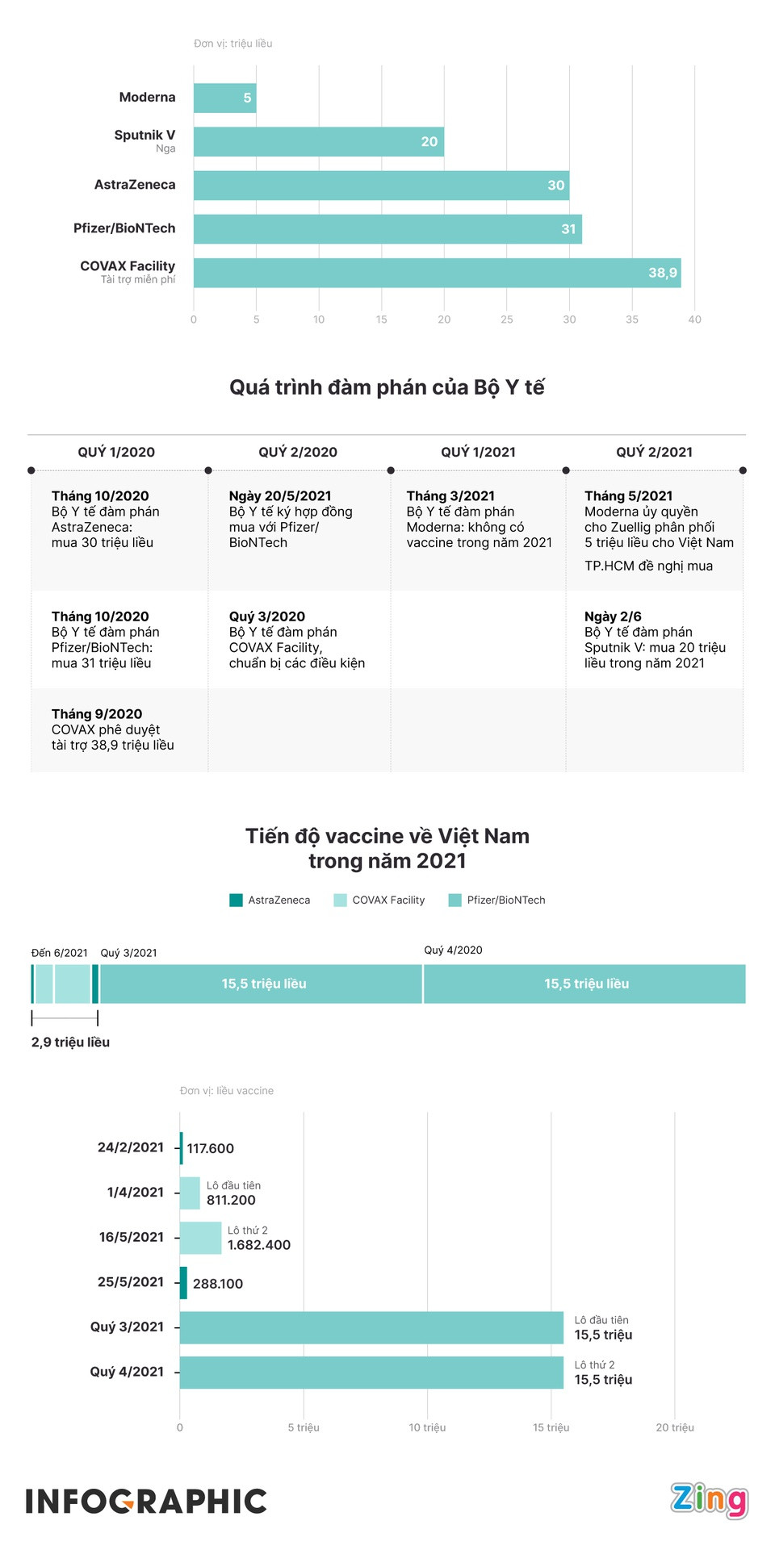The image size is (775, 1546).
Task: Click the "Tiến độ vaccine về Việt Nam" heading
Action: [387, 836]
